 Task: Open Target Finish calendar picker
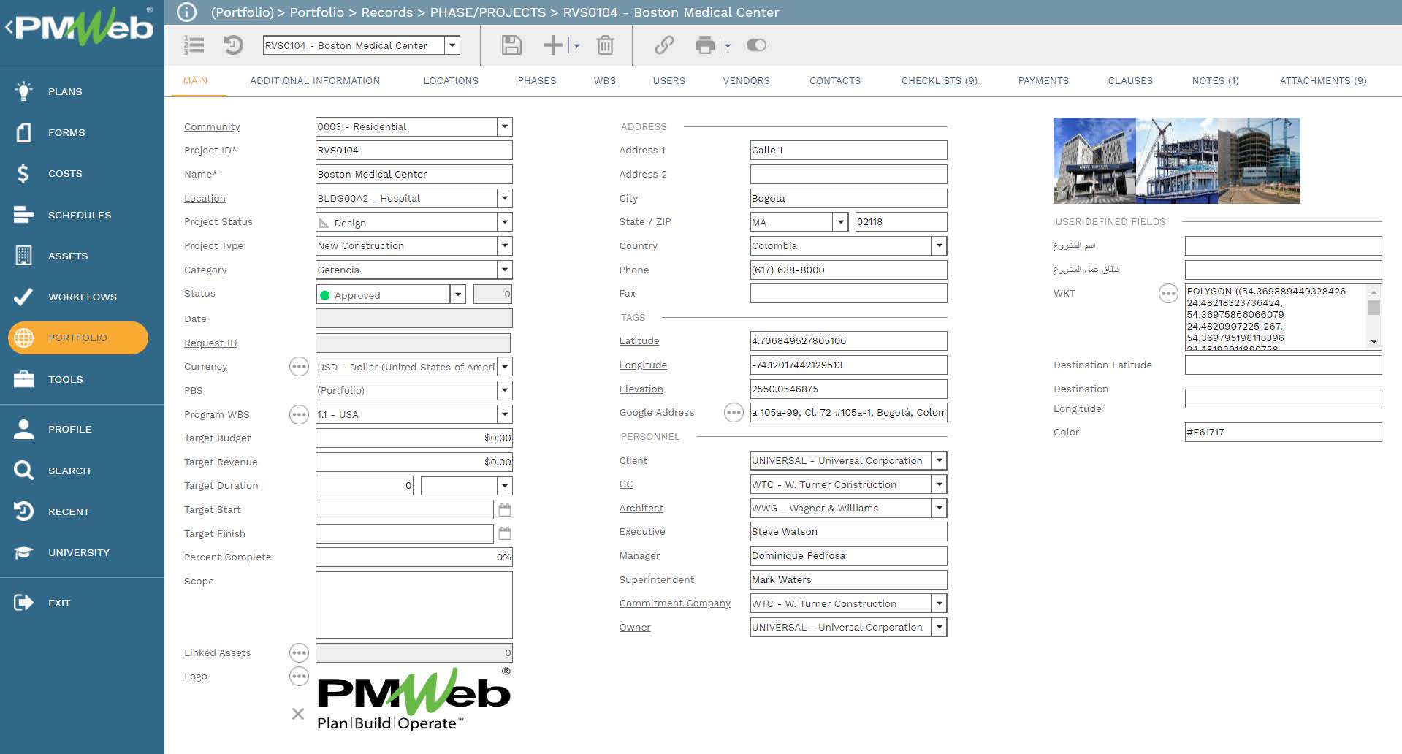tap(505, 533)
